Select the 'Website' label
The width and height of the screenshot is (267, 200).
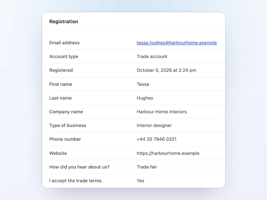[58, 153]
